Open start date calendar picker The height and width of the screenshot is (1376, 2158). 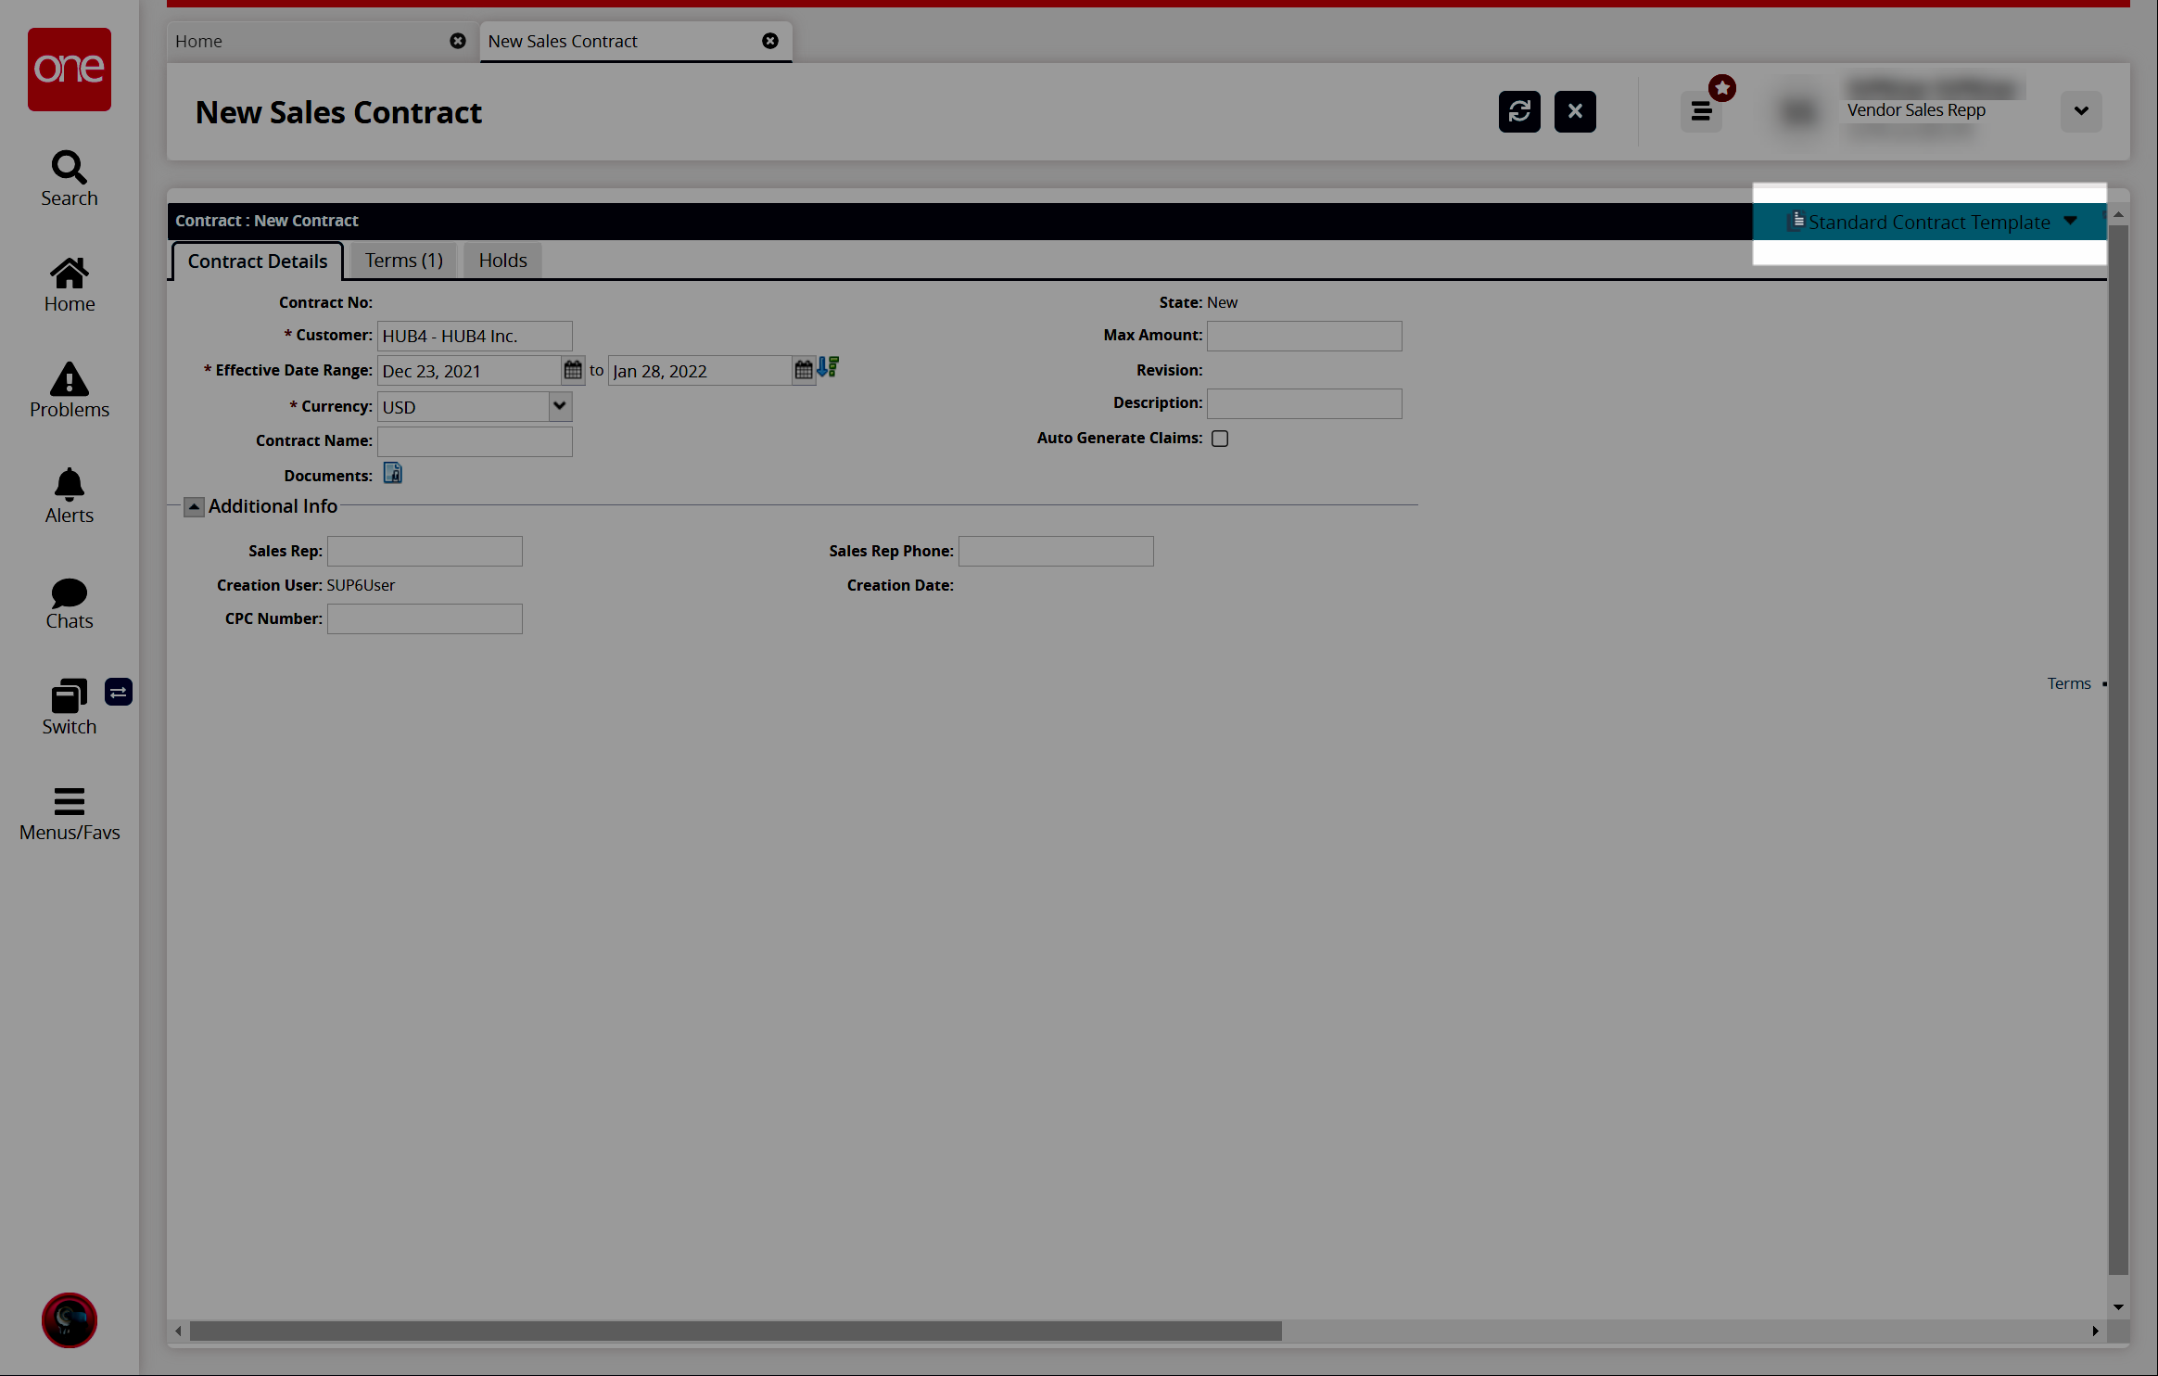tap(573, 370)
